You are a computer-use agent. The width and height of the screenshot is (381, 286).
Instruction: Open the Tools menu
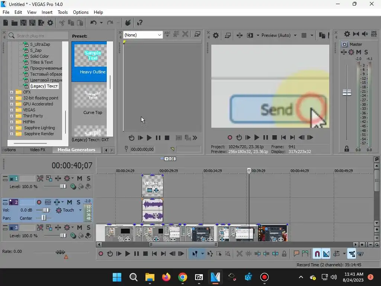click(x=63, y=12)
